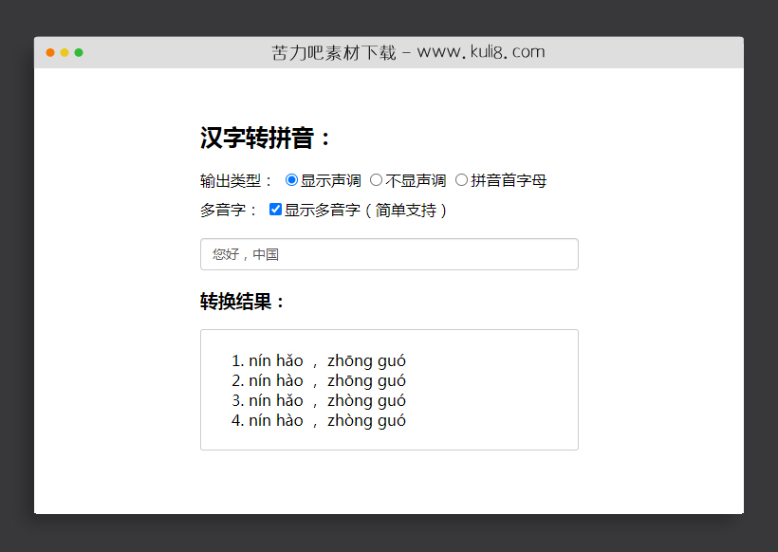The height and width of the screenshot is (552, 778).
Task: Select the "显示声调" radio option
Action: (289, 179)
